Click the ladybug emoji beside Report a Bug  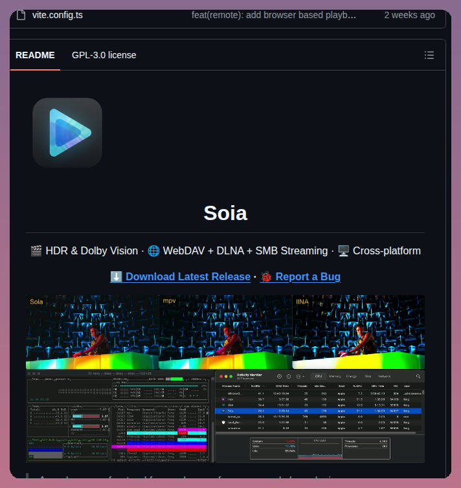pyautogui.click(x=266, y=276)
